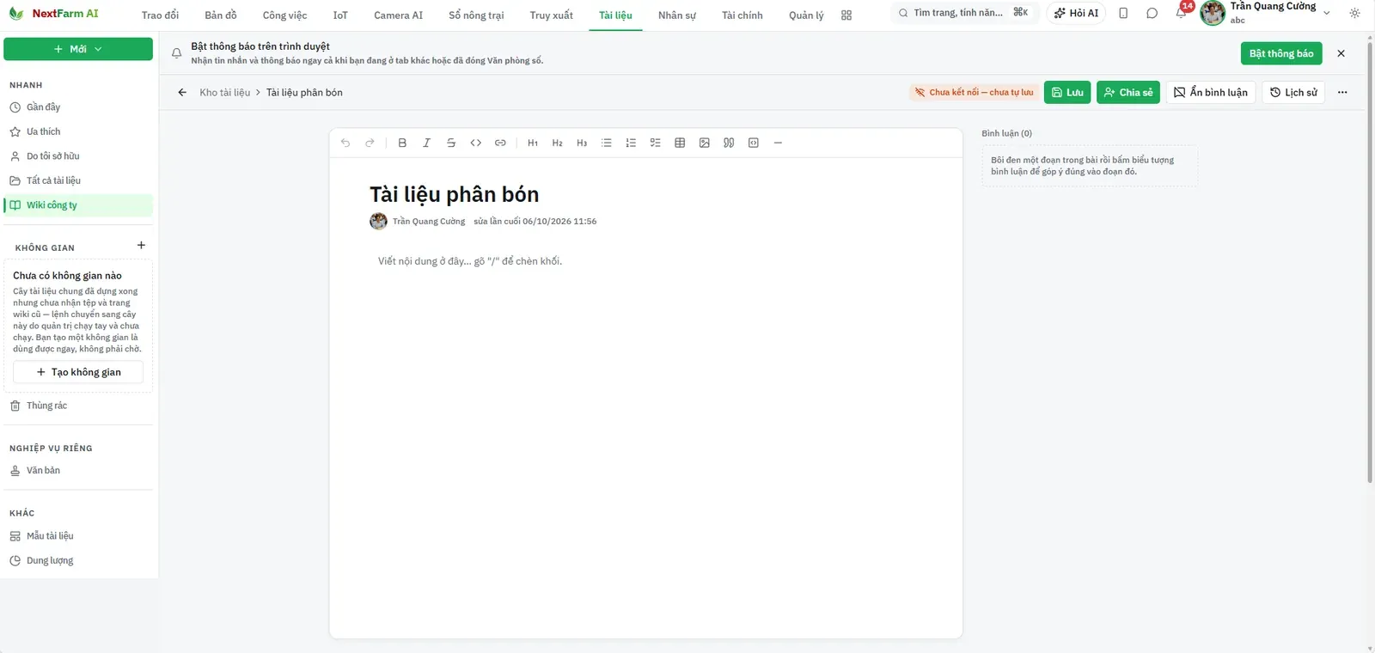The height and width of the screenshot is (653, 1375).
Task: Insert a hyperlink using the link icon
Action: tap(500, 143)
